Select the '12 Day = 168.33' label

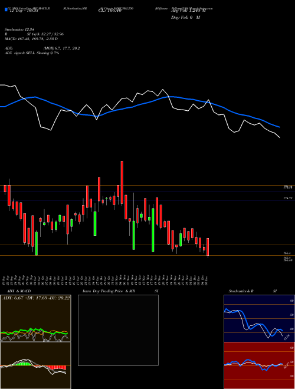tap(23, 11)
